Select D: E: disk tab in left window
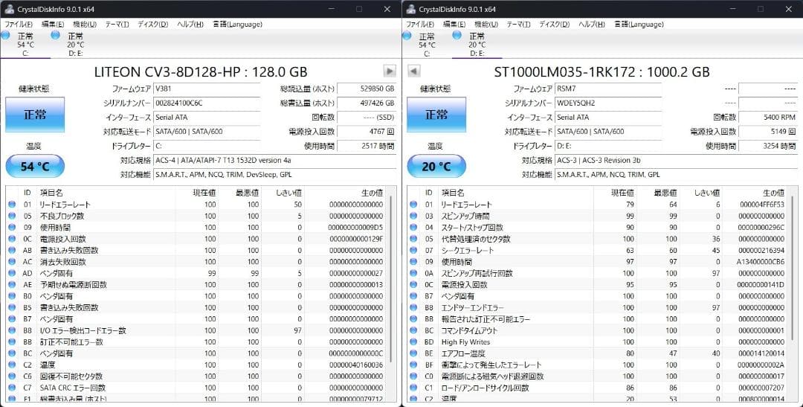This screenshot has width=803, height=407. (x=75, y=45)
